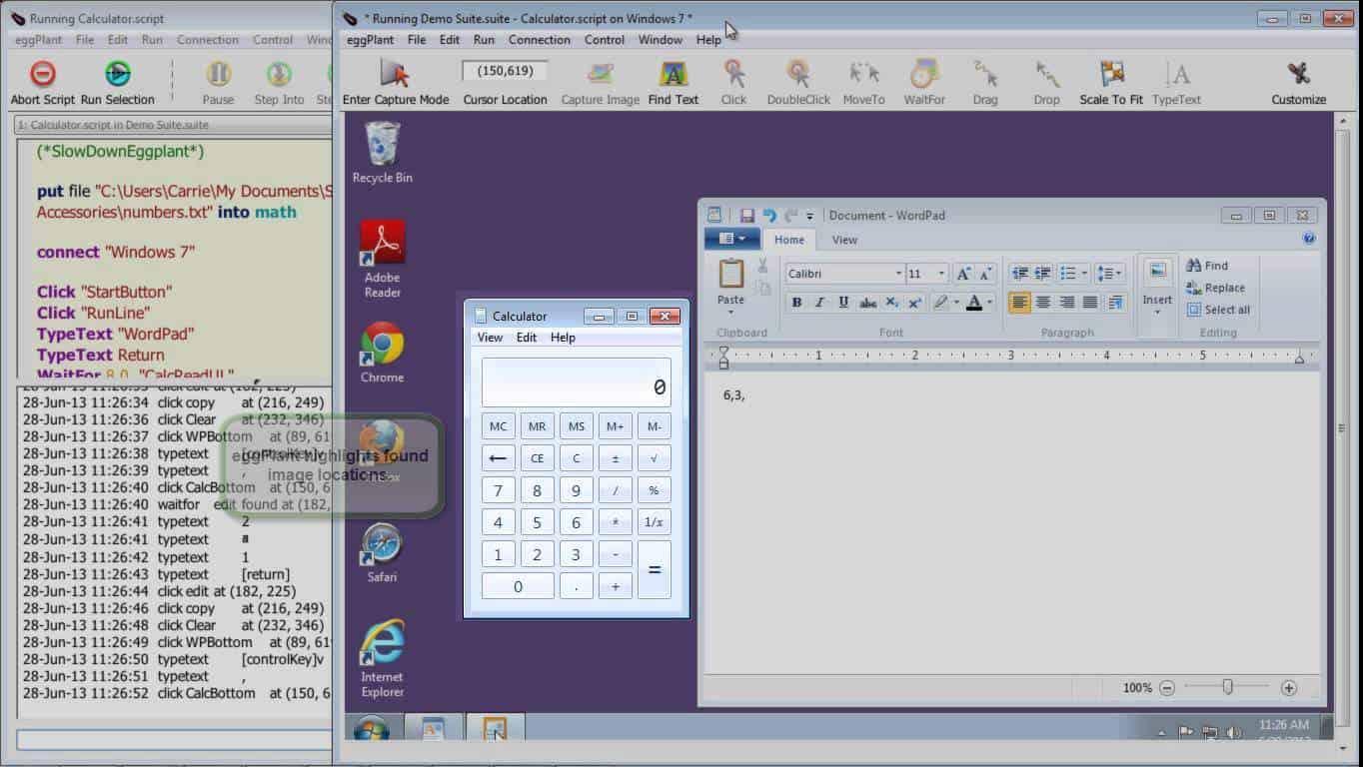Click the Run Selection icon
This screenshot has width=1363, height=767.
point(118,74)
